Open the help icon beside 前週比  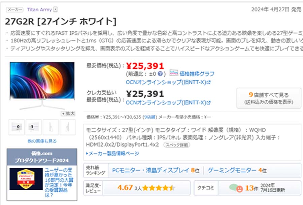pos(160,74)
